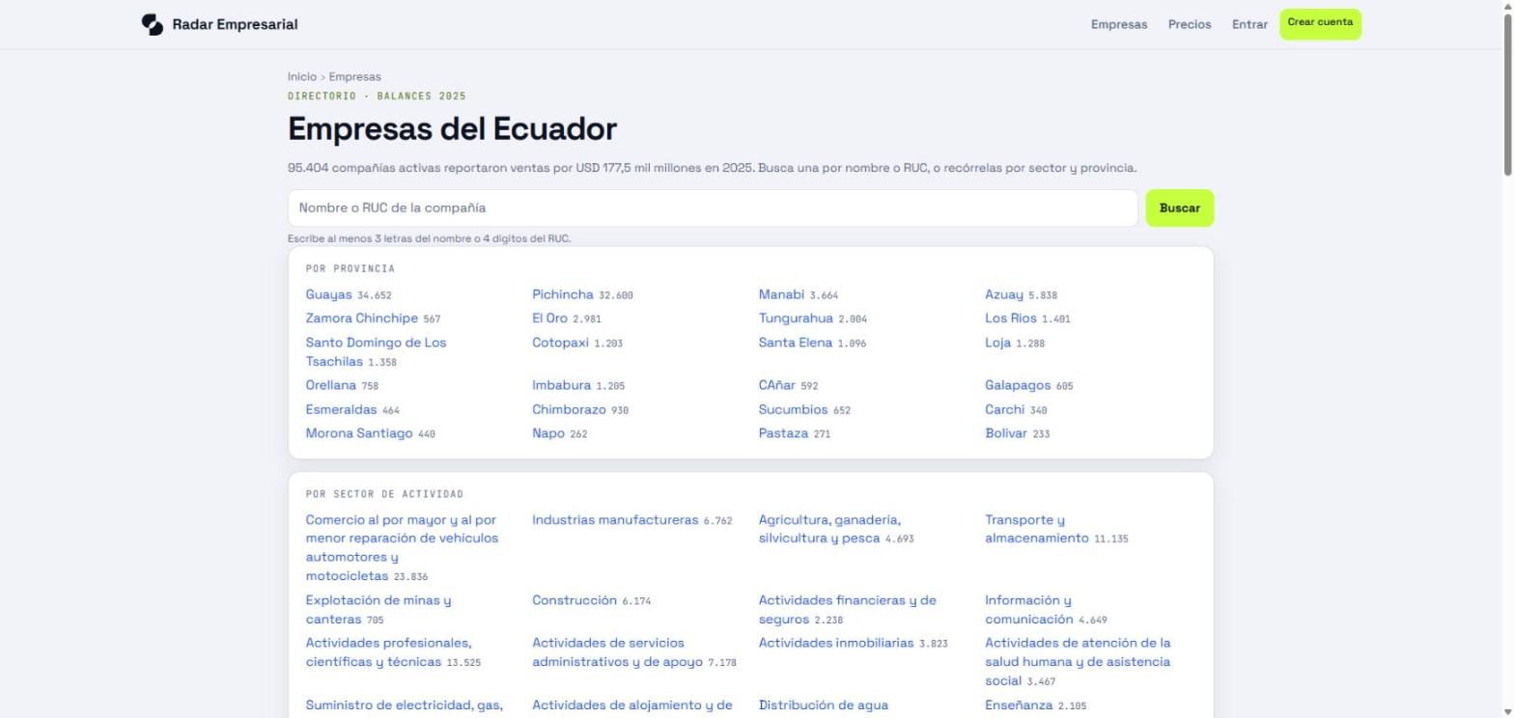
Task: Click the Buscar button
Action: click(x=1179, y=208)
